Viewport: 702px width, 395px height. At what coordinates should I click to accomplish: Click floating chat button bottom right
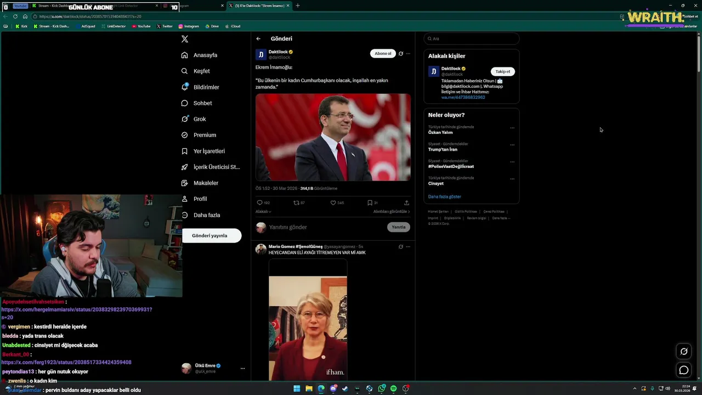(684, 370)
